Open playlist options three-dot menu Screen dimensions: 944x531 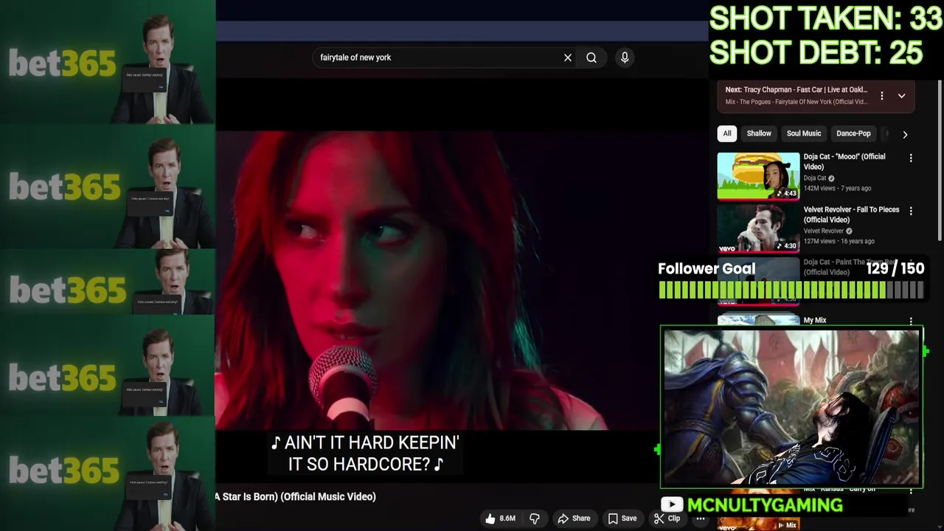point(882,96)
